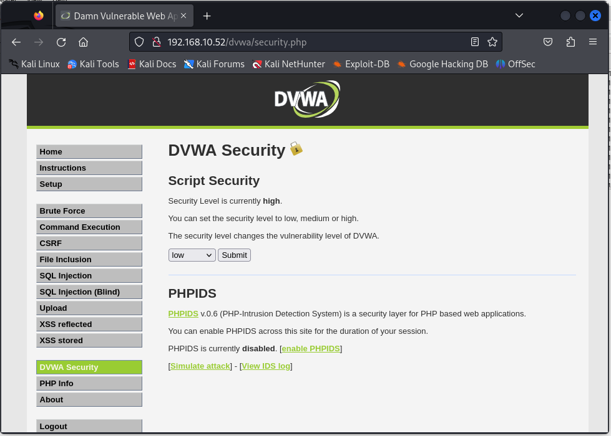This screenshot has width=611, height=436.
Task: Open the Exploit-DB bookmark
Action: click(361, 64)
